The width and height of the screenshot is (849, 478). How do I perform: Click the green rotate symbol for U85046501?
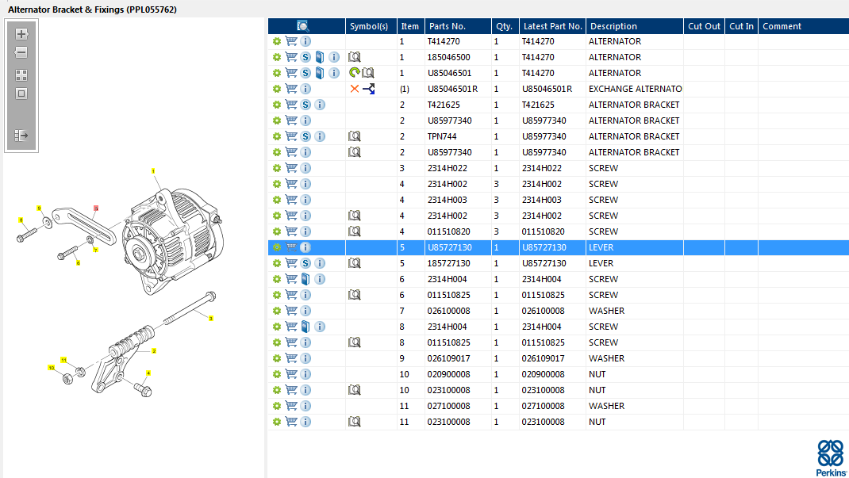coord(354,73)
